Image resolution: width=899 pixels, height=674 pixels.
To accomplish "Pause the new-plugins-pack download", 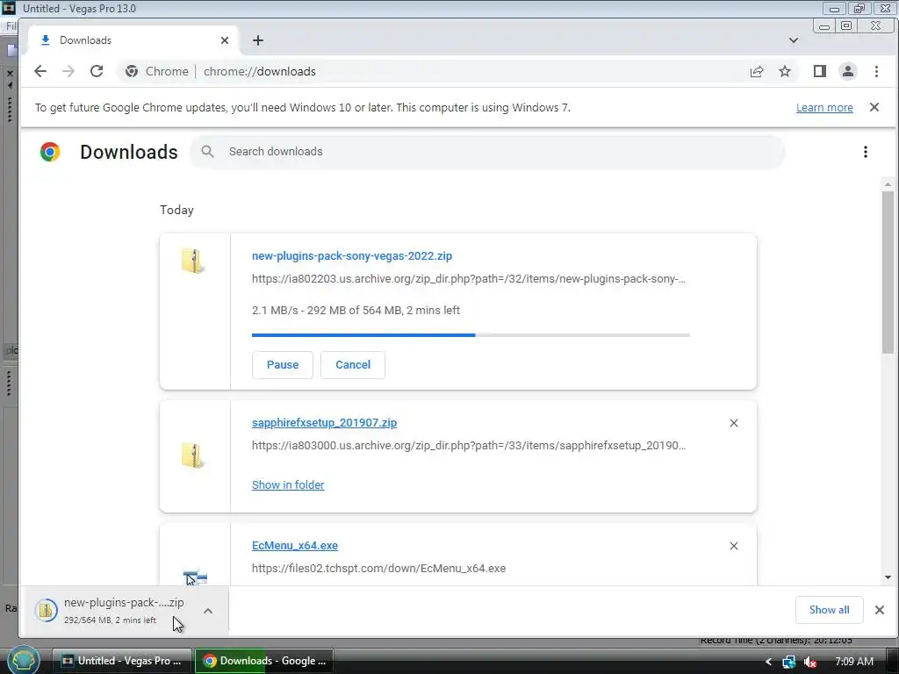I will (283, 365).
